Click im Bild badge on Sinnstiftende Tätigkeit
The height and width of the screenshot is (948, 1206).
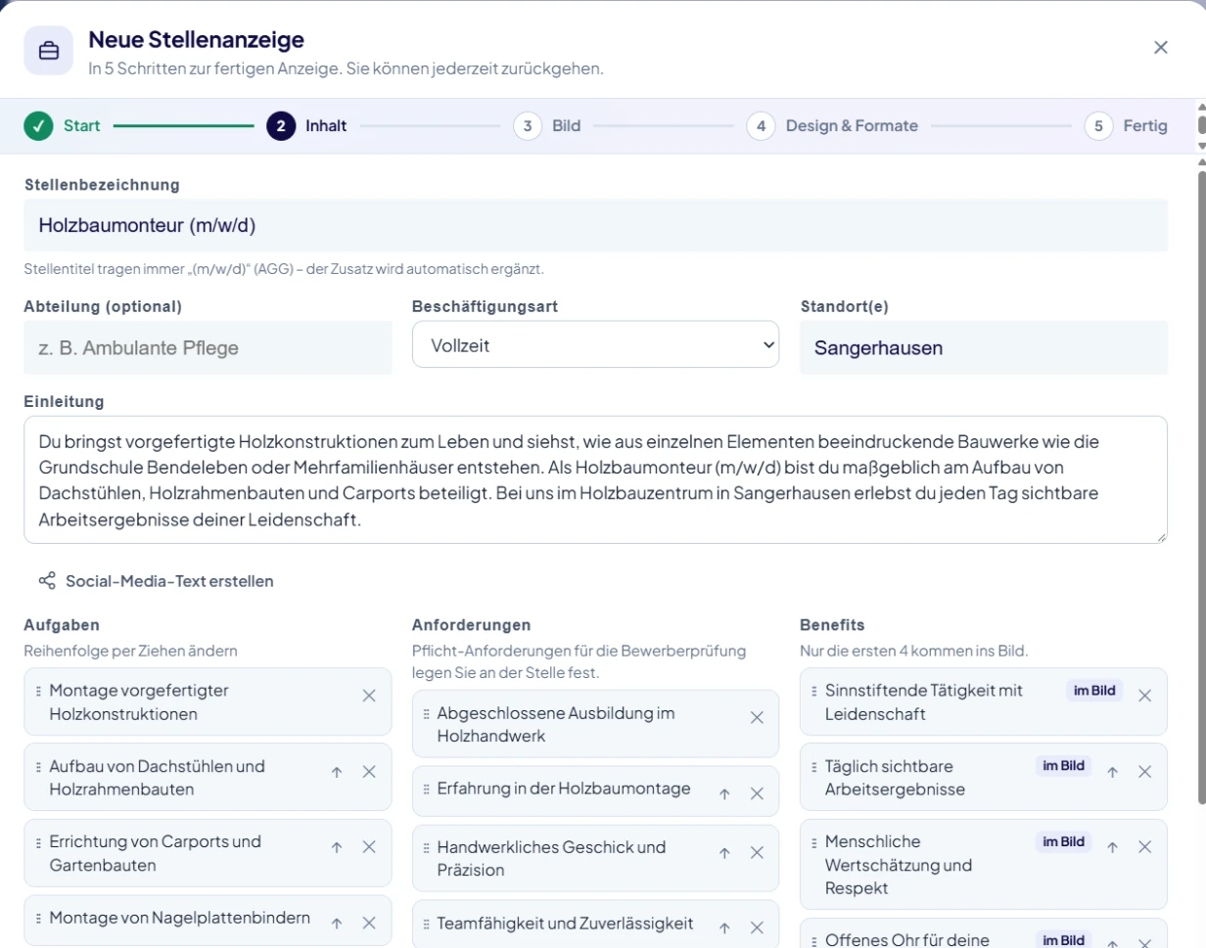(1094, 691)
